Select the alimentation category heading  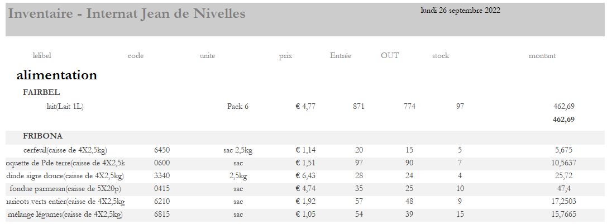[56, 75]
